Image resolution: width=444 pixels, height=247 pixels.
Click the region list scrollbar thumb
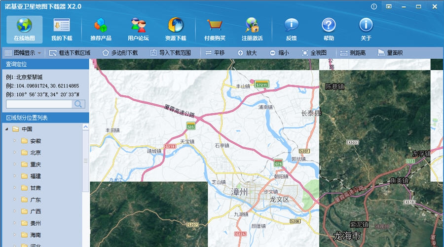point(85,161)
